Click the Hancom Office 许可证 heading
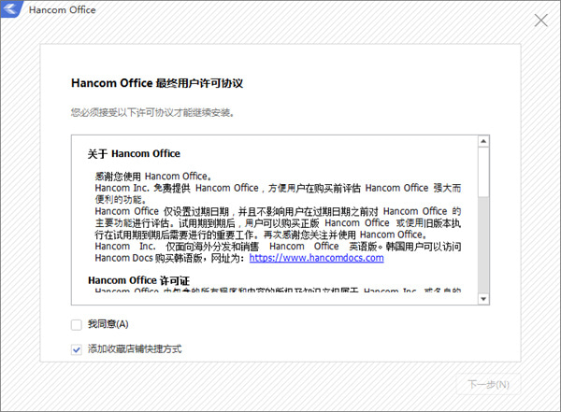The width and height of the screenshot is (561, 412). pyautogui.click(x=138, y=280)
